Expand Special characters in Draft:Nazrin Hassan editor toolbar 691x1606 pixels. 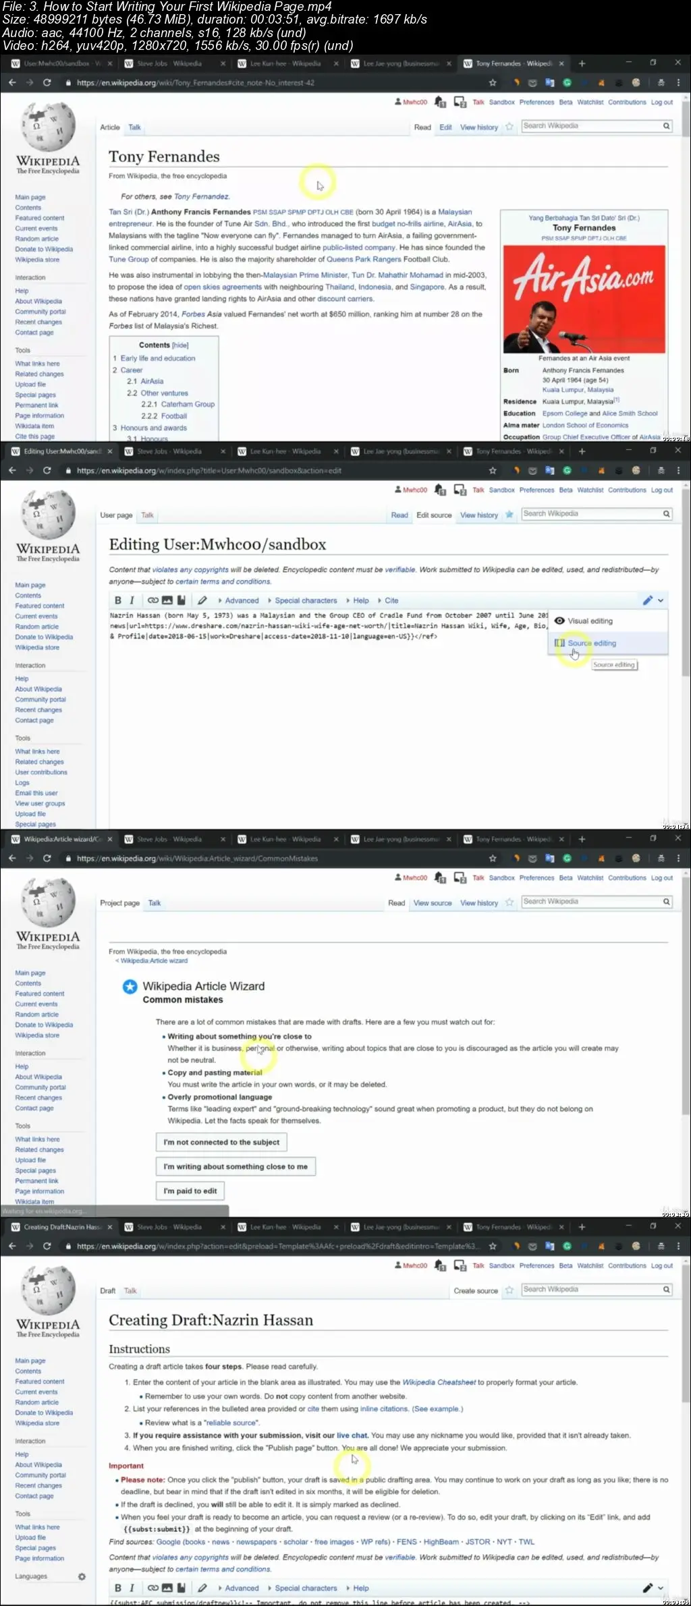[302, 1588]
